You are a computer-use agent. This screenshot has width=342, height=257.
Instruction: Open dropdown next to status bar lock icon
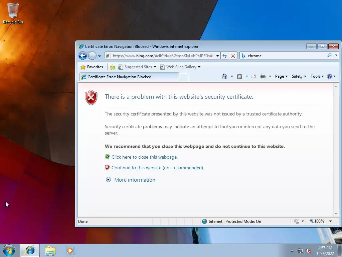pos(303,221)
